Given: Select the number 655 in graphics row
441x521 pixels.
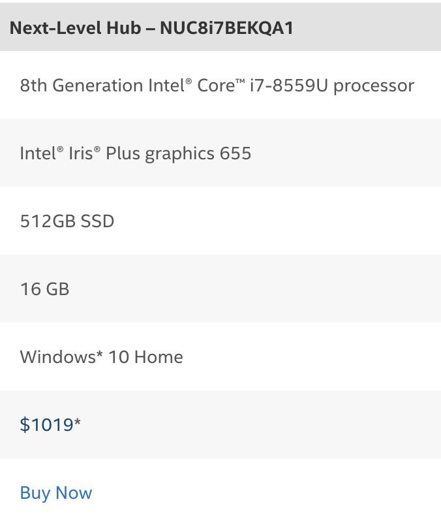Looking at the screenshot, I should pyautogui.click(x=236, y=153).
